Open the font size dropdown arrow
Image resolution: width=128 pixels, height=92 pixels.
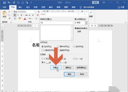tap(41, 12)
